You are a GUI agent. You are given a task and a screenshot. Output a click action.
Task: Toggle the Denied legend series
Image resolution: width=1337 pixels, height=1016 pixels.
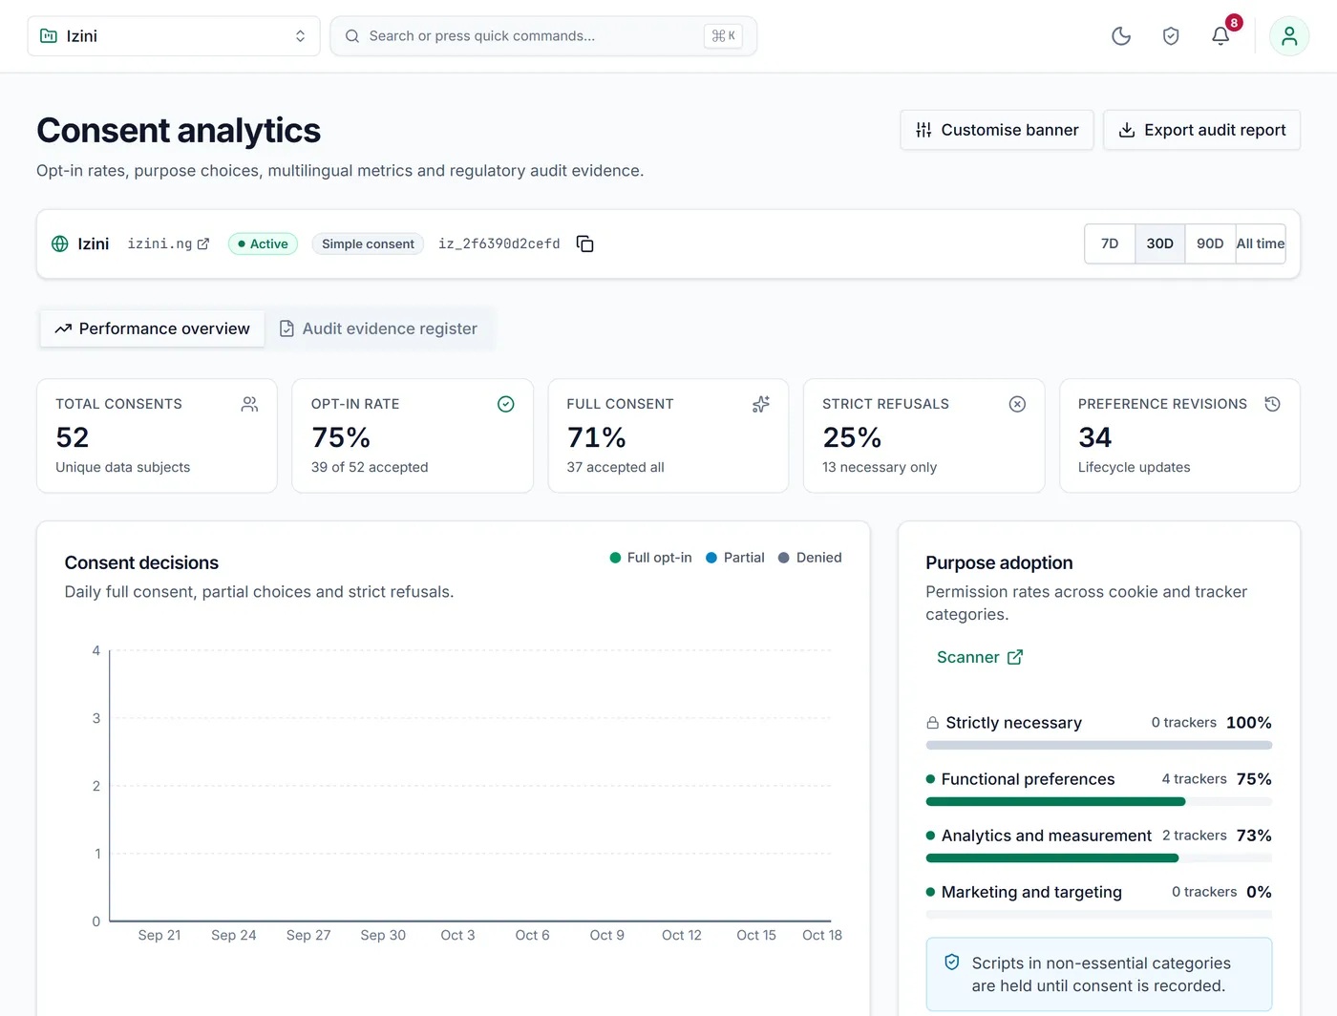click(x=810, y=558)
